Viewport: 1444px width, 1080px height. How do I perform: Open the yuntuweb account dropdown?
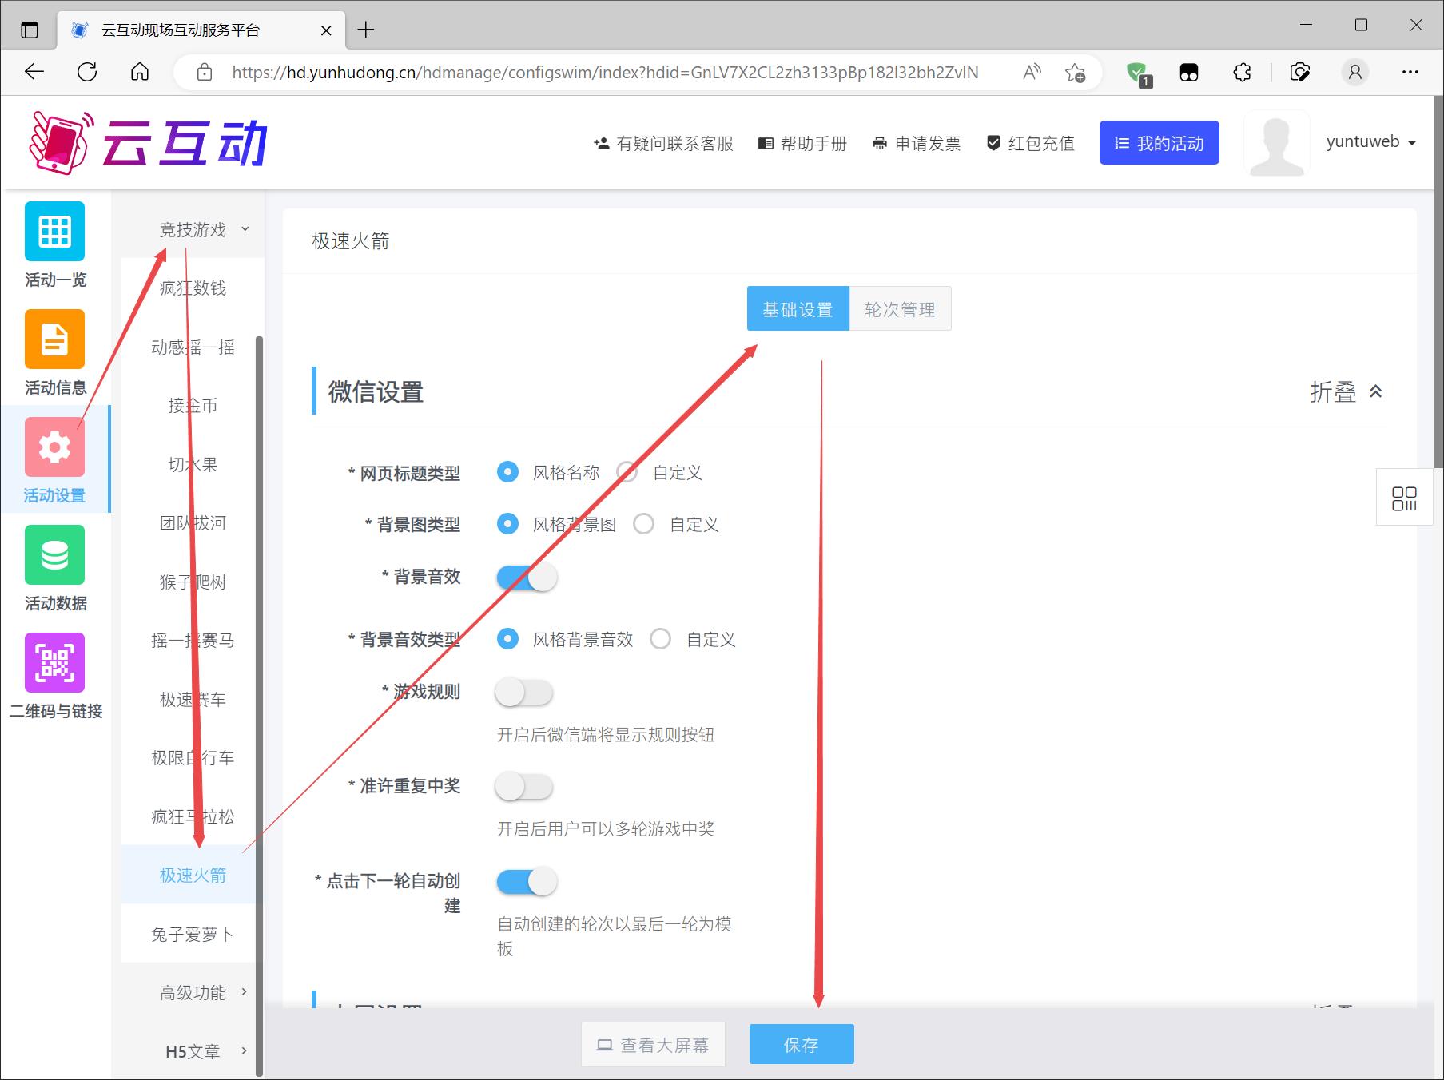(x=1371, y=142)
